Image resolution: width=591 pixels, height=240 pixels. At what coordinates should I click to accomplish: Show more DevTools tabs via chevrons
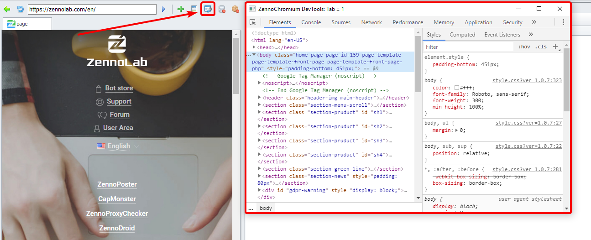[x=534, y=22]
